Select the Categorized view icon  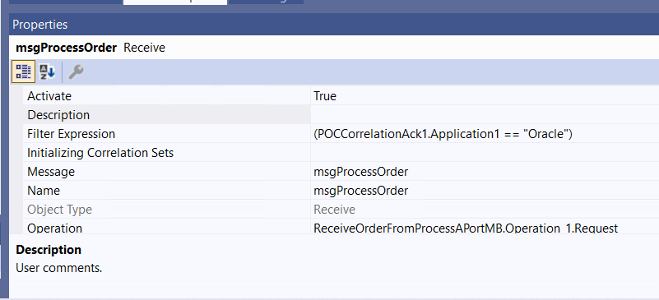pos(23,72)
